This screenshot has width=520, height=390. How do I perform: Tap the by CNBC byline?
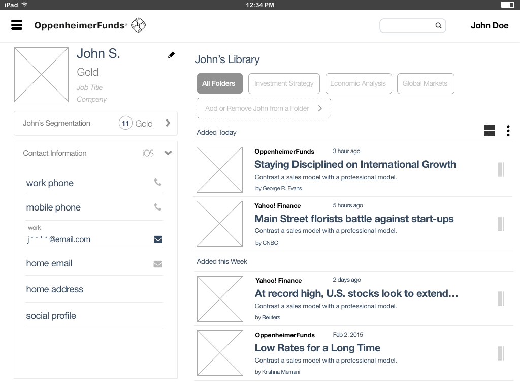click(267, 243)
